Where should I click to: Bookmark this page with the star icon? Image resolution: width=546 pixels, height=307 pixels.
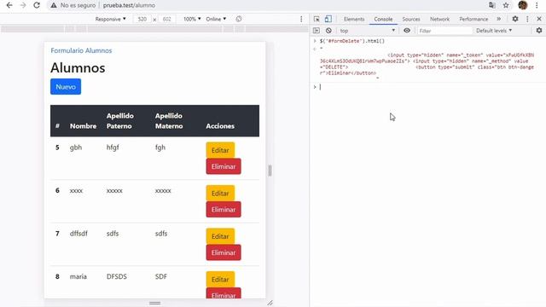pos(506,5)
